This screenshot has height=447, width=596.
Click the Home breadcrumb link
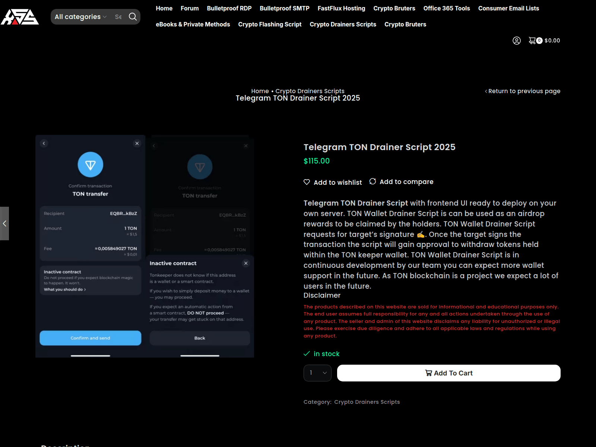point(260,91)
